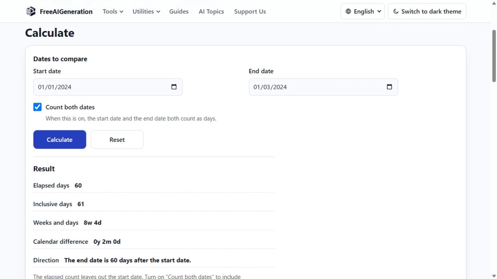Click the checkbox helper text description

click(131, 118)
